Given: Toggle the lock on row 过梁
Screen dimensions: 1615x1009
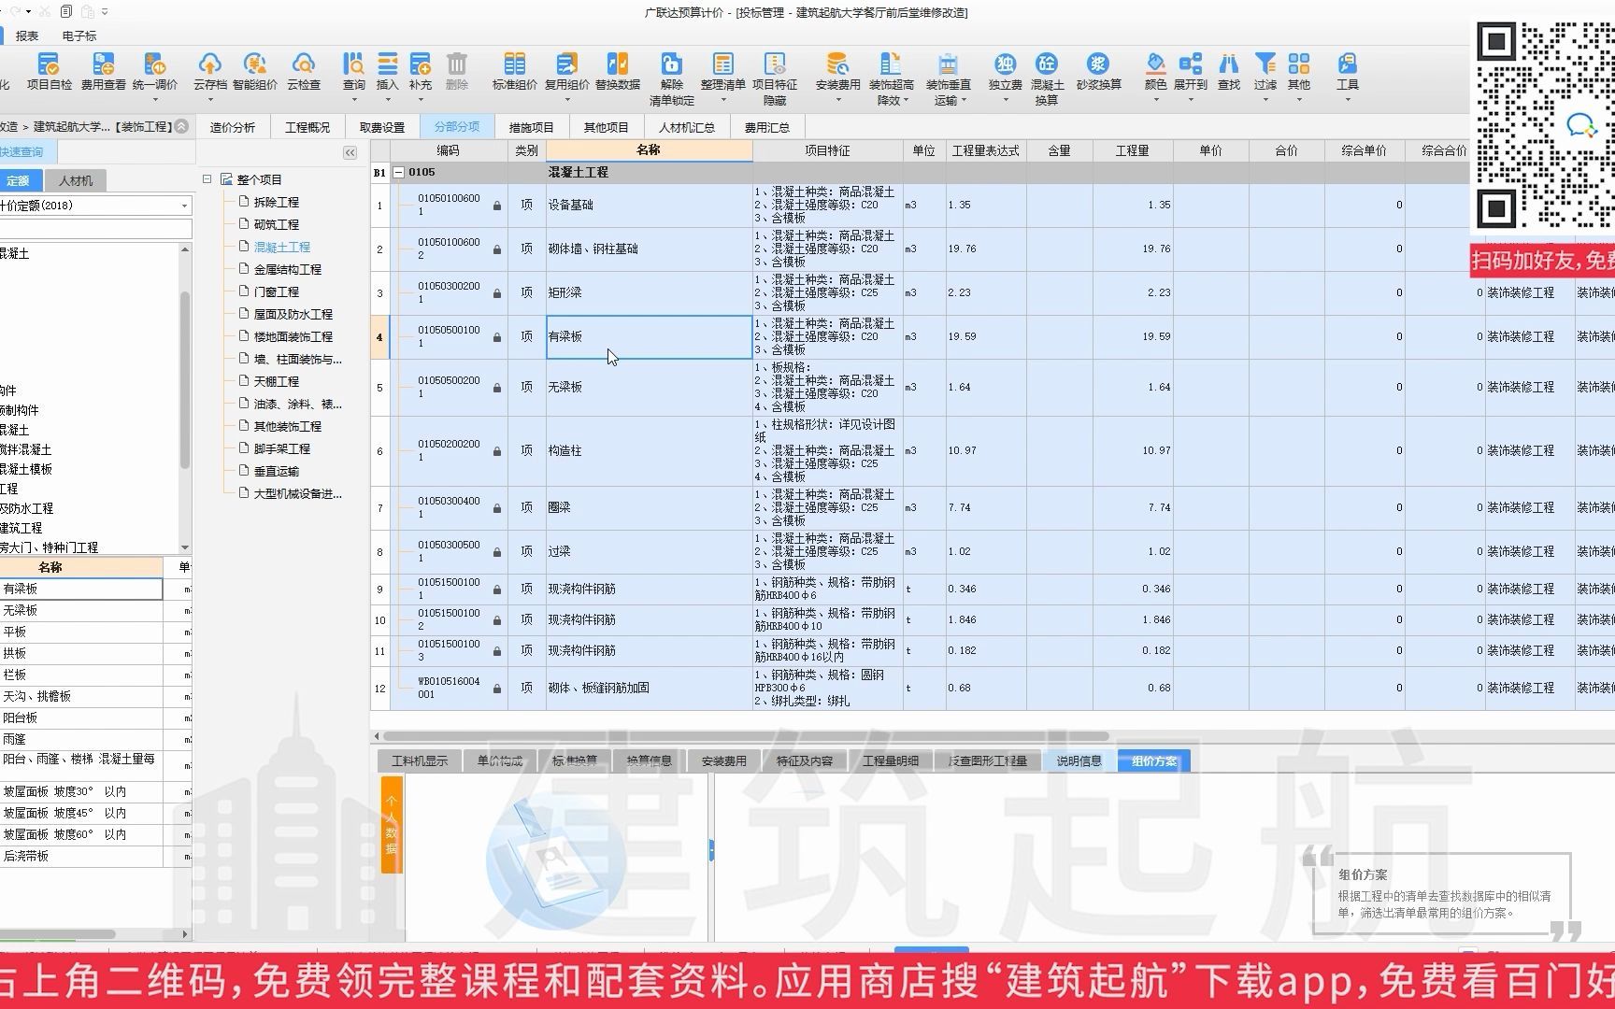Looking at the screenshot, I should (x=497, y=552).
